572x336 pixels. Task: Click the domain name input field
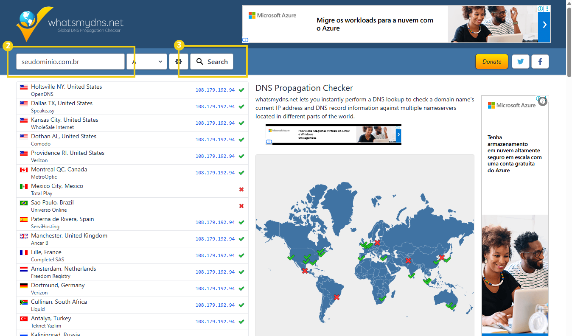point(70,62)
